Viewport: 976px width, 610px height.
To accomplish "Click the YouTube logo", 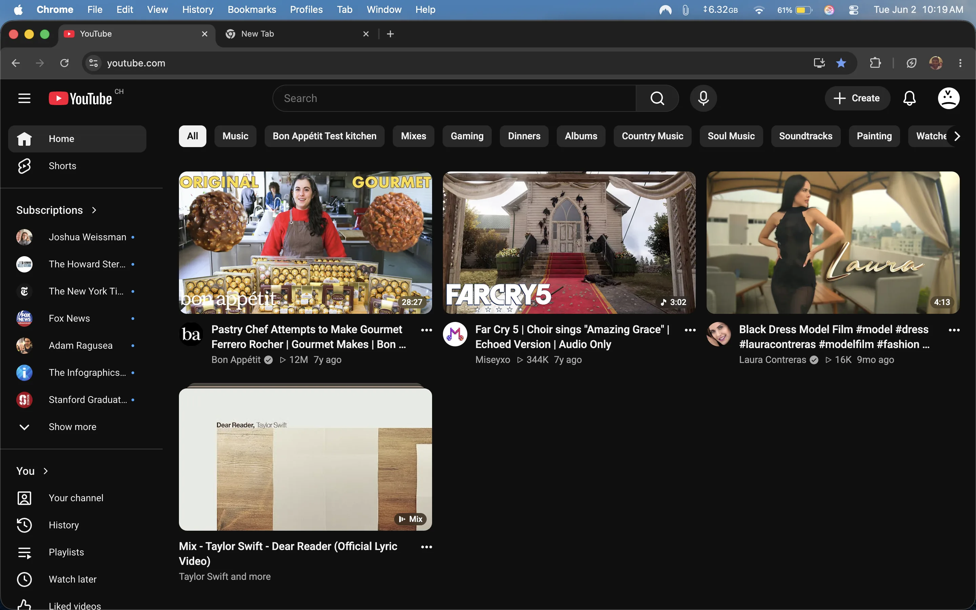I will 80,98.
